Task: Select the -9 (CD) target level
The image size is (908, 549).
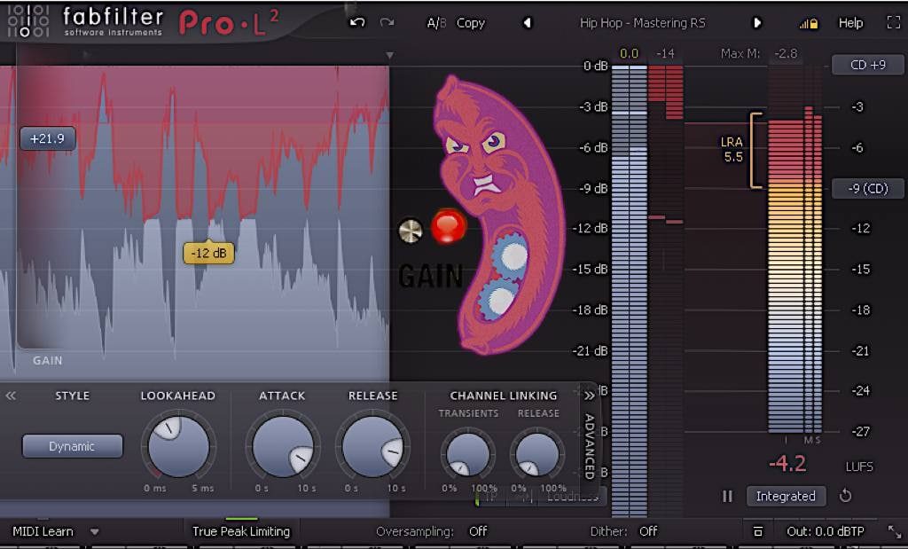Action: click(867, 188)
